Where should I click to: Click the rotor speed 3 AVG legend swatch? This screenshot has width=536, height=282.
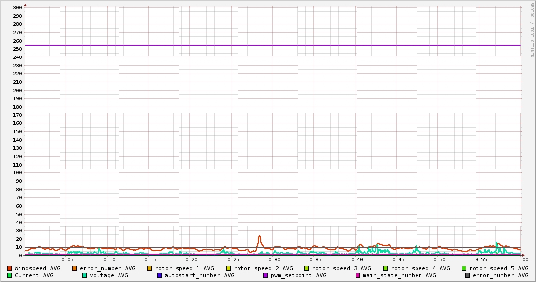[307, 268]
